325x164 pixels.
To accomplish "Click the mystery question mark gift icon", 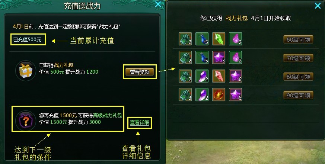I will coord(26,120).
